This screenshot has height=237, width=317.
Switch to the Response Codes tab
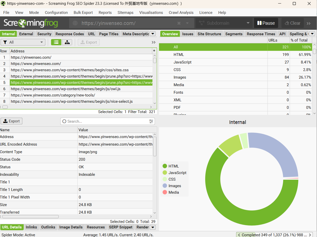(x=70, y=34)
